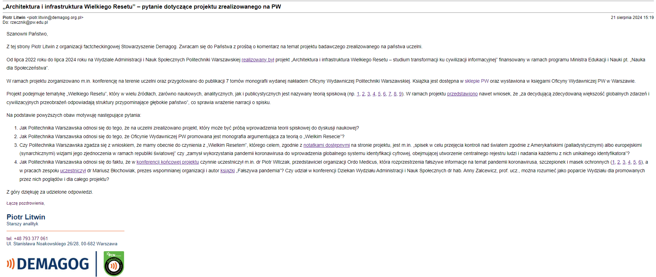656x277 pixels.
Task: Open link 2 after "masek ochronnych"
Action: tap(619, 162)
